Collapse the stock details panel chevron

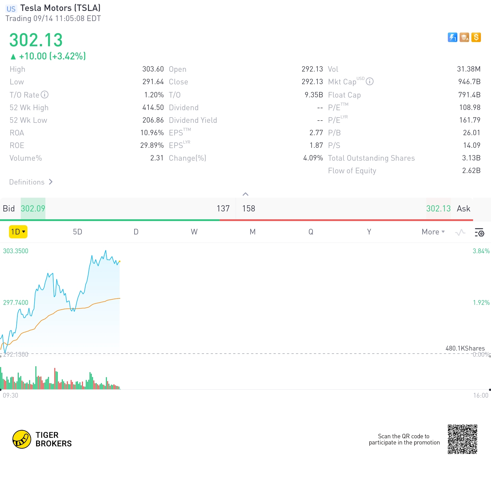point(245,194)
